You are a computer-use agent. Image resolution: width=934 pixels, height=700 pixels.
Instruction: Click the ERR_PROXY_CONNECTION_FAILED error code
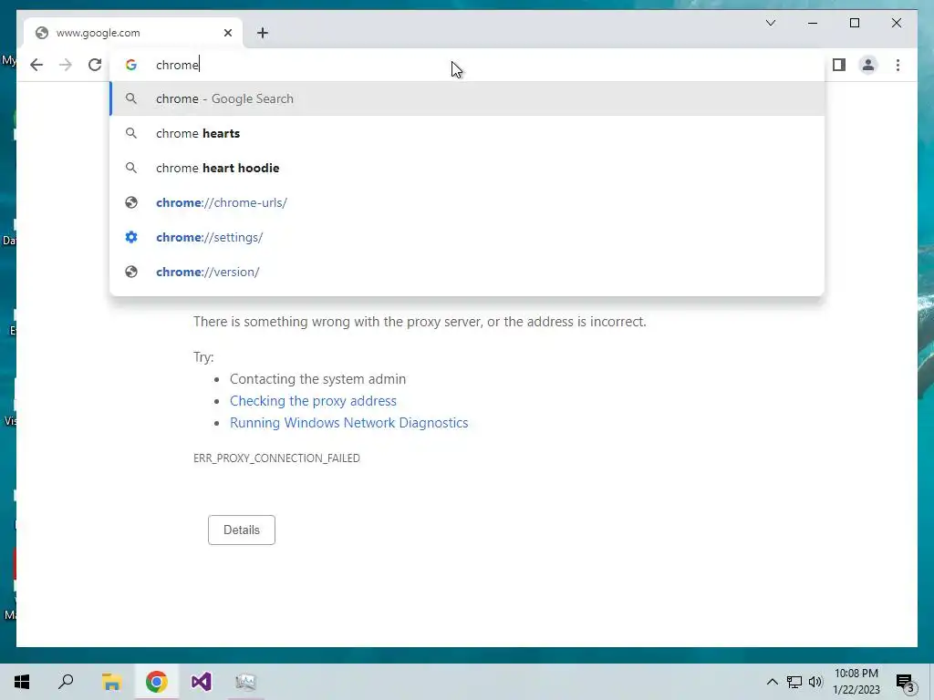click(x=276, y=458)
